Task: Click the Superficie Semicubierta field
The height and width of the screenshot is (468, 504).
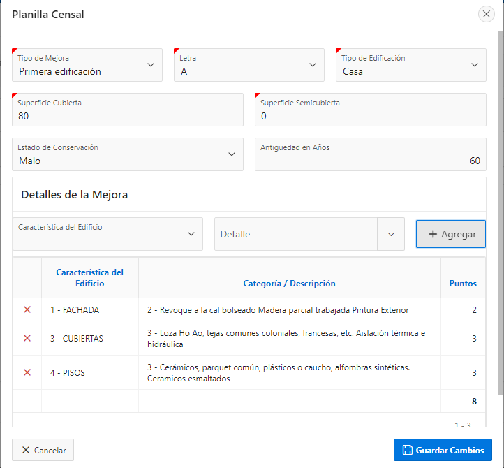Action: click(371, 110)
